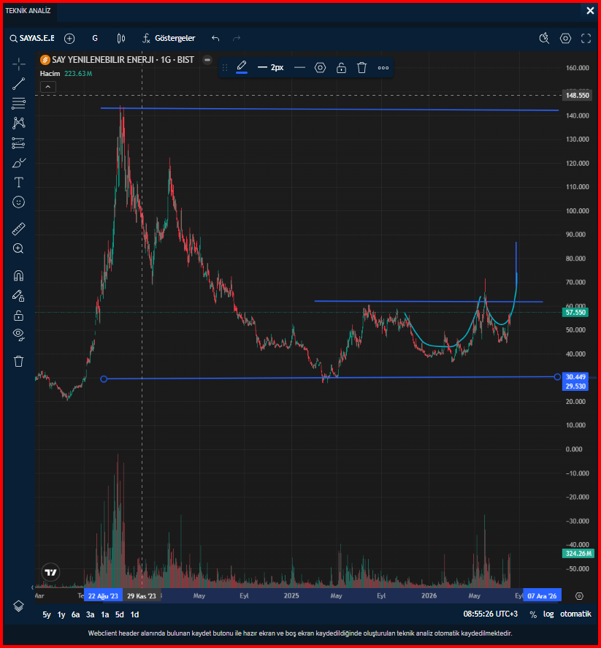Set range to 1y
This screenshot has width=601, height=648.
tap(61, 614)
